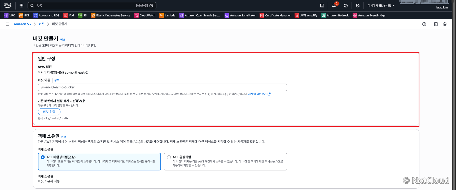Click the region text ap-northeast-2
The image size is (456, 190).
pos(76,73)
